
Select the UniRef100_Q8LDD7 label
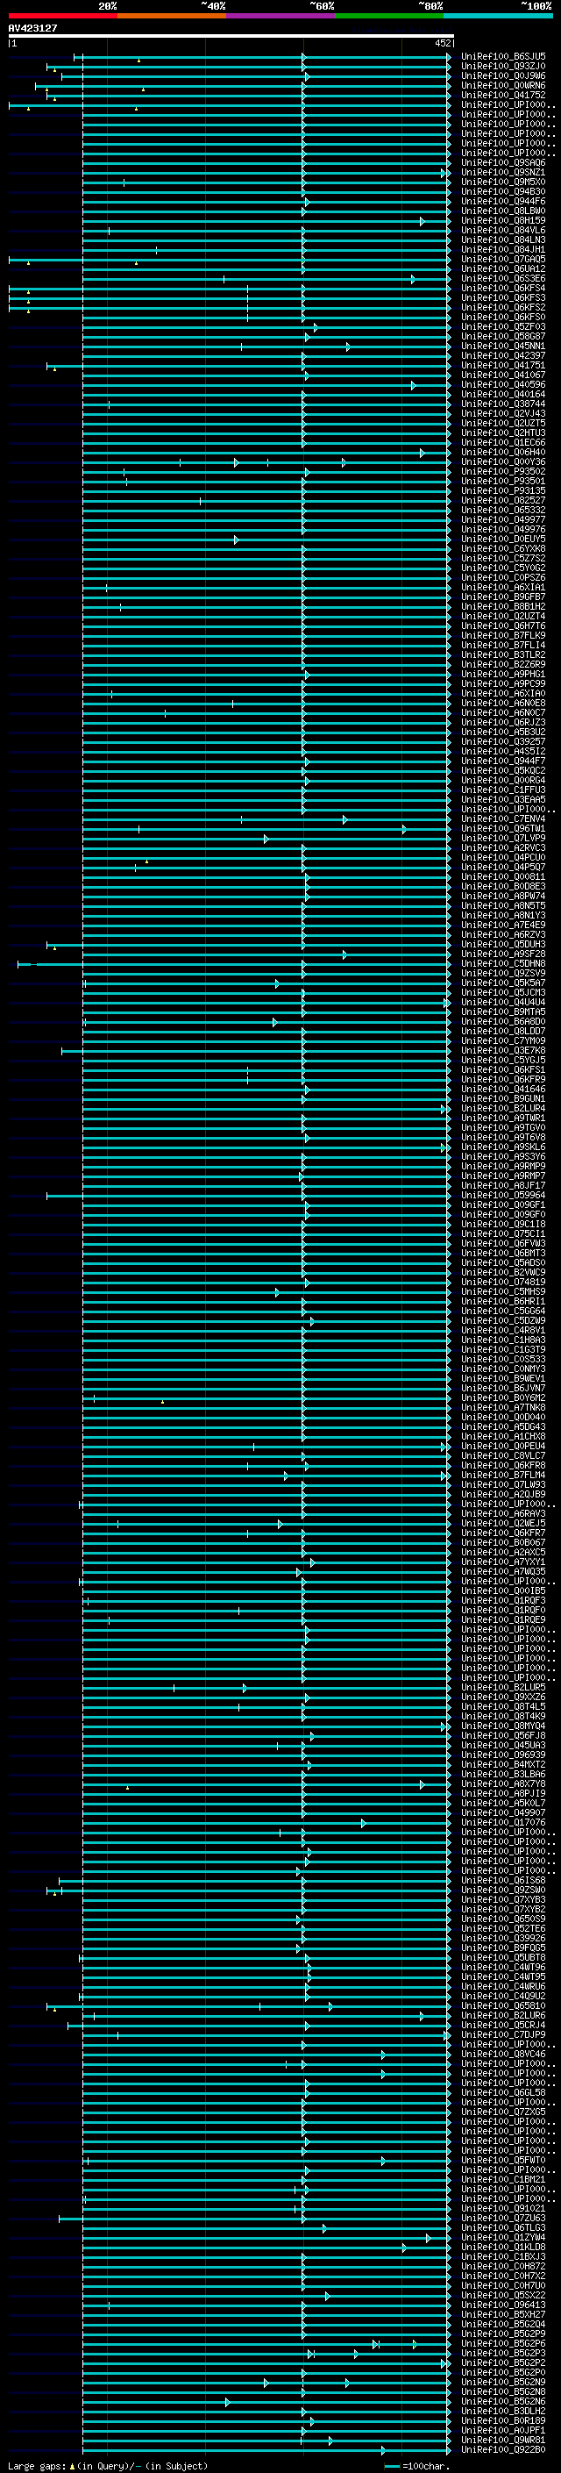(503, 1031)
